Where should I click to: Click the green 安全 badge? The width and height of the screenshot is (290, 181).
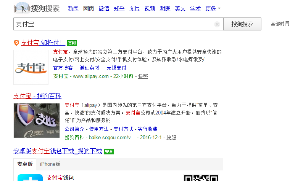click(109, 151)
